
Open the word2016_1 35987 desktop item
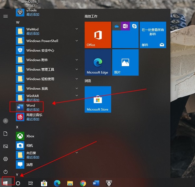[x=31, y=4]
